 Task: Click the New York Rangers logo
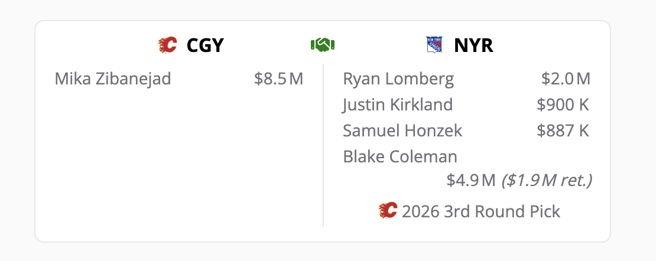434,45
